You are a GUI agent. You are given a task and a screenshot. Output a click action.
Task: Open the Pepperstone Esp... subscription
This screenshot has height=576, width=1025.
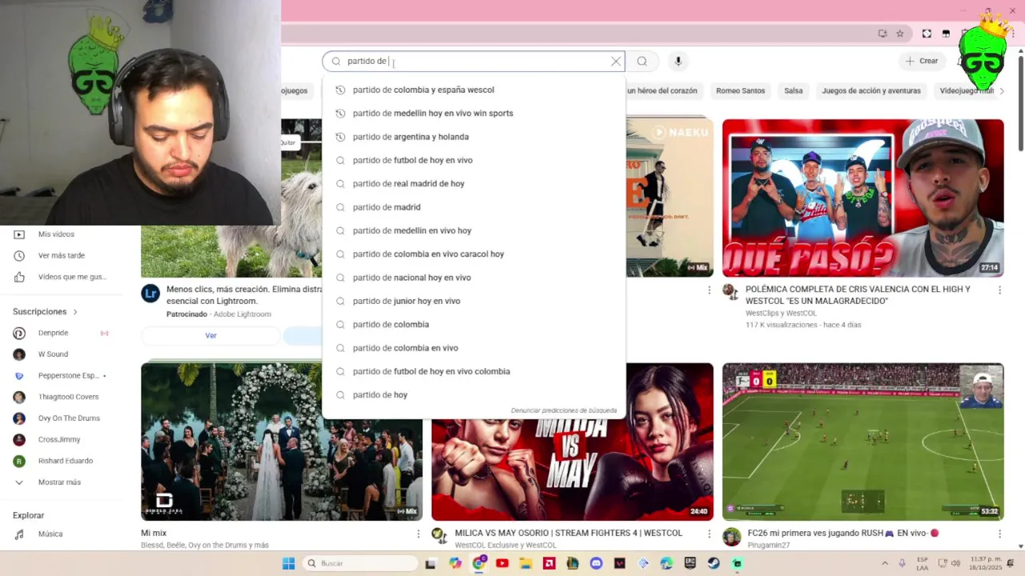tap(68, 375)
